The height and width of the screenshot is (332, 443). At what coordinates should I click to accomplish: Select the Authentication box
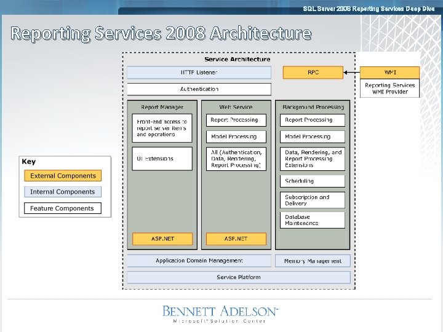199,89
